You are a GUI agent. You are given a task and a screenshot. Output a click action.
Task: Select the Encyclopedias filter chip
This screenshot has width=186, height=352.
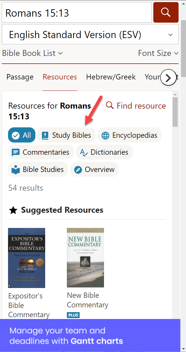(x=130, y=135)
